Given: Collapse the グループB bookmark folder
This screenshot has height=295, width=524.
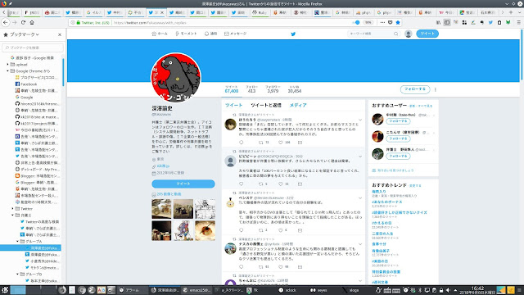Looking at the screenshot, I should (x=18, y=274).
